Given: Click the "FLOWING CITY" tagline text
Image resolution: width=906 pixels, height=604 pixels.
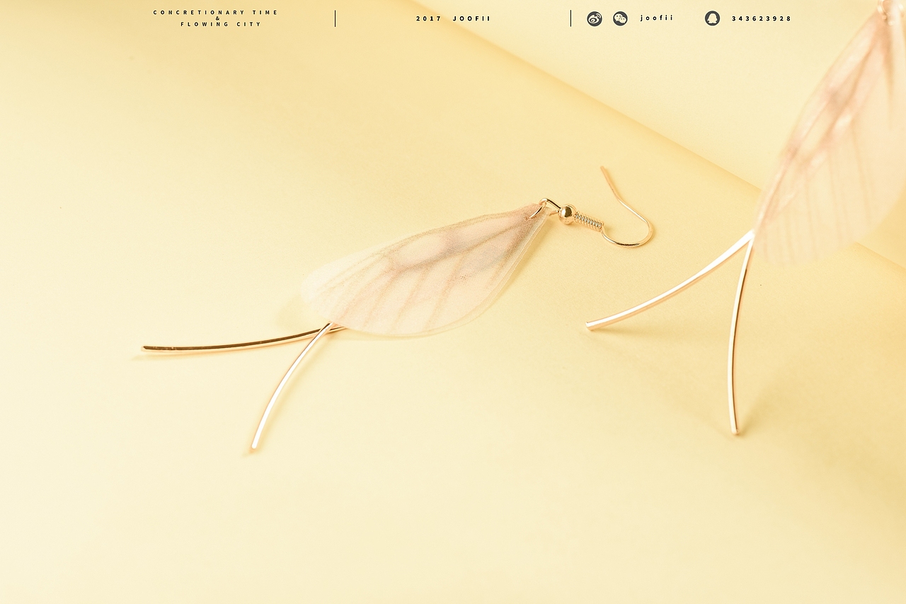Looking at the screenshot, I should point(221,24).
